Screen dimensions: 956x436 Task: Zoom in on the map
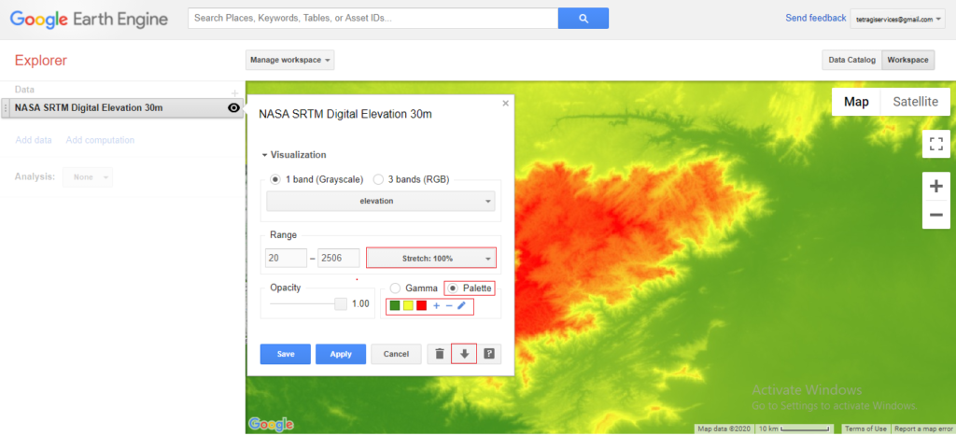click(935, 187)
